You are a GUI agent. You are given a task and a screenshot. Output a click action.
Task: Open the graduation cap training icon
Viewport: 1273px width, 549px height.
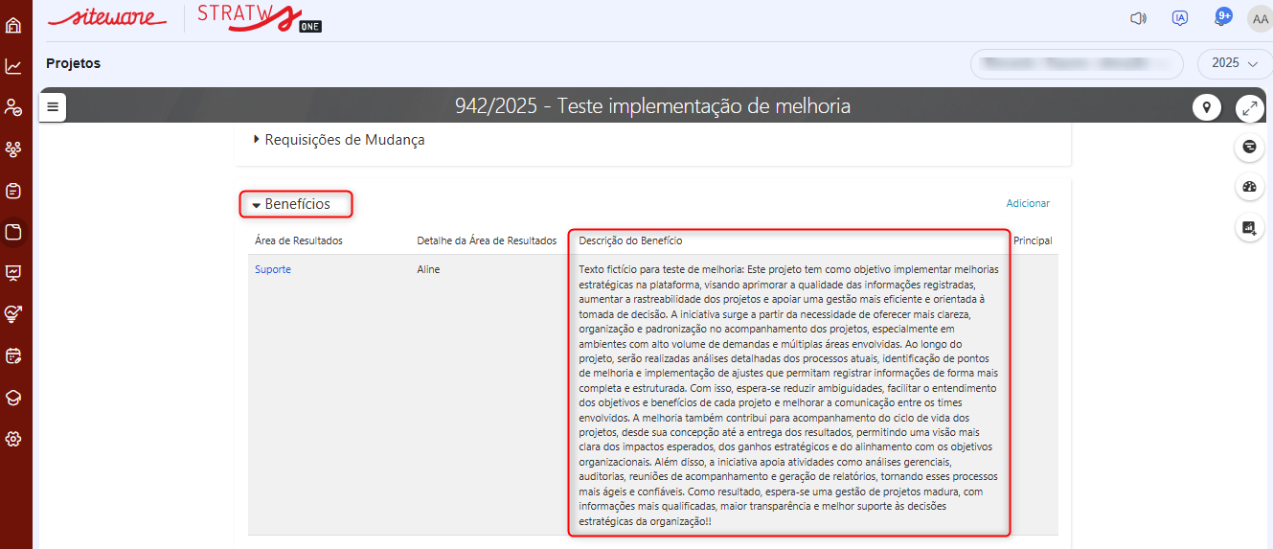click(13, 398)
